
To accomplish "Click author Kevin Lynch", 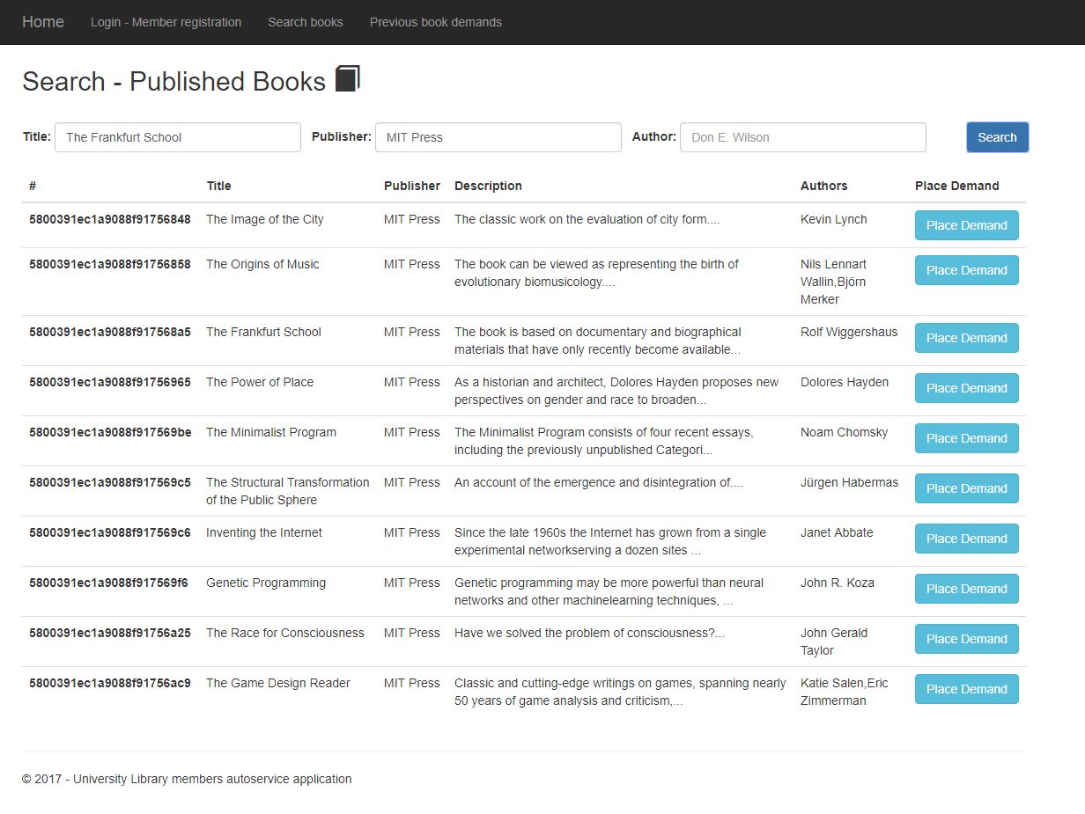I will point(834,219).
